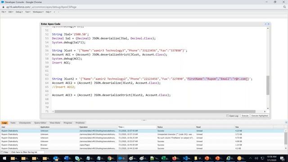Click line 63 JCust2 string declaration
Screen dimensions: 288x162
[x=152, y=79]
